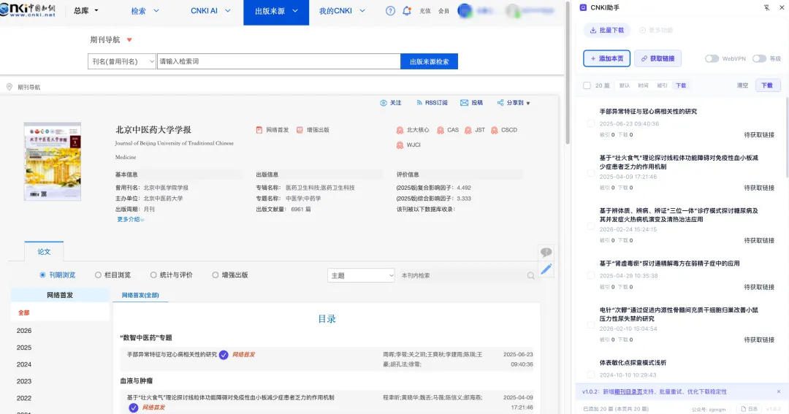The width and height of the screenshot is (789, 414).
Task: Open the notifications bell icon
Action: click(407, 10)
